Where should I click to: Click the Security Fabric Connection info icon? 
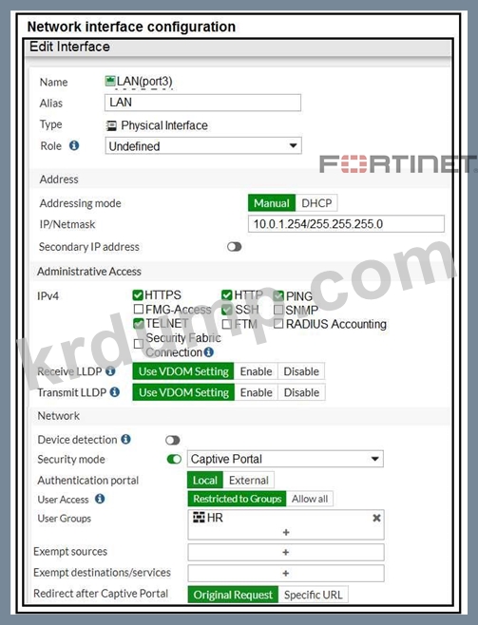coord(208,352)
